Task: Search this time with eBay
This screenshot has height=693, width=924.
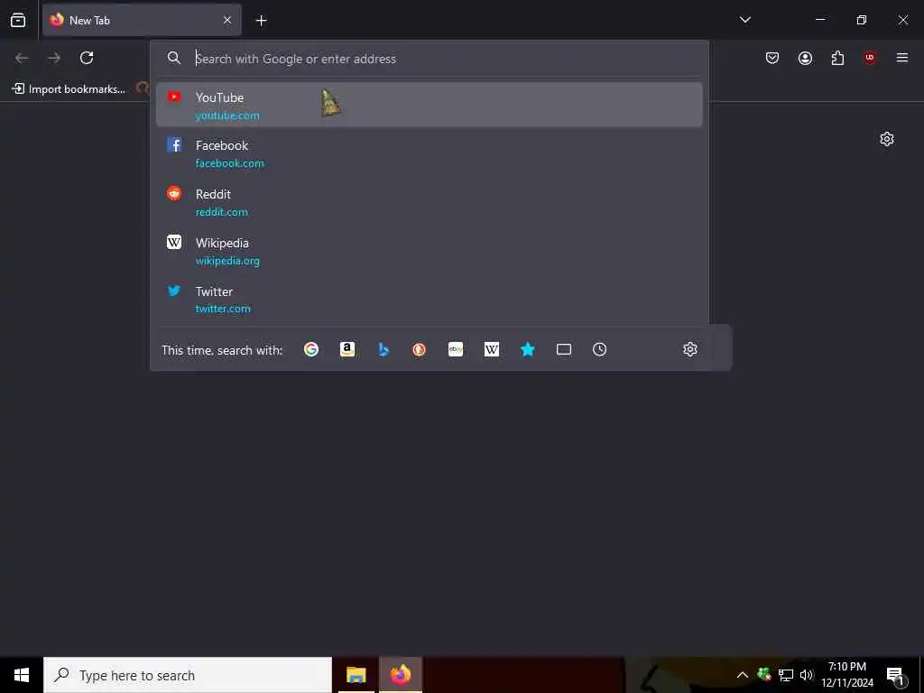Action: click(456, 349)
